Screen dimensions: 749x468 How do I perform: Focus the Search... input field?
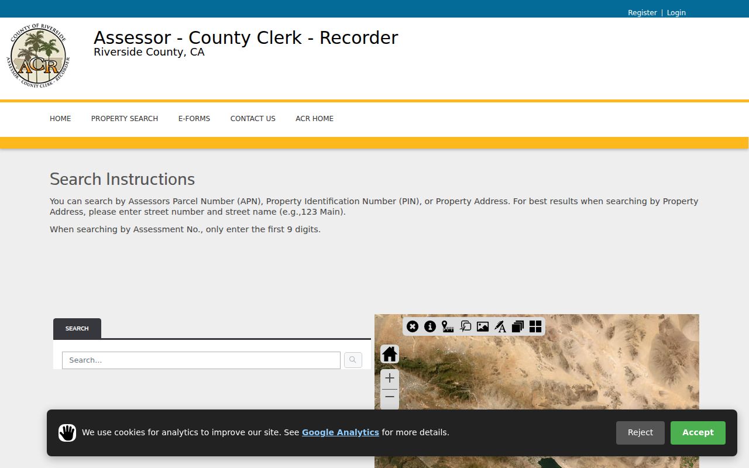(x=201, y=360)
